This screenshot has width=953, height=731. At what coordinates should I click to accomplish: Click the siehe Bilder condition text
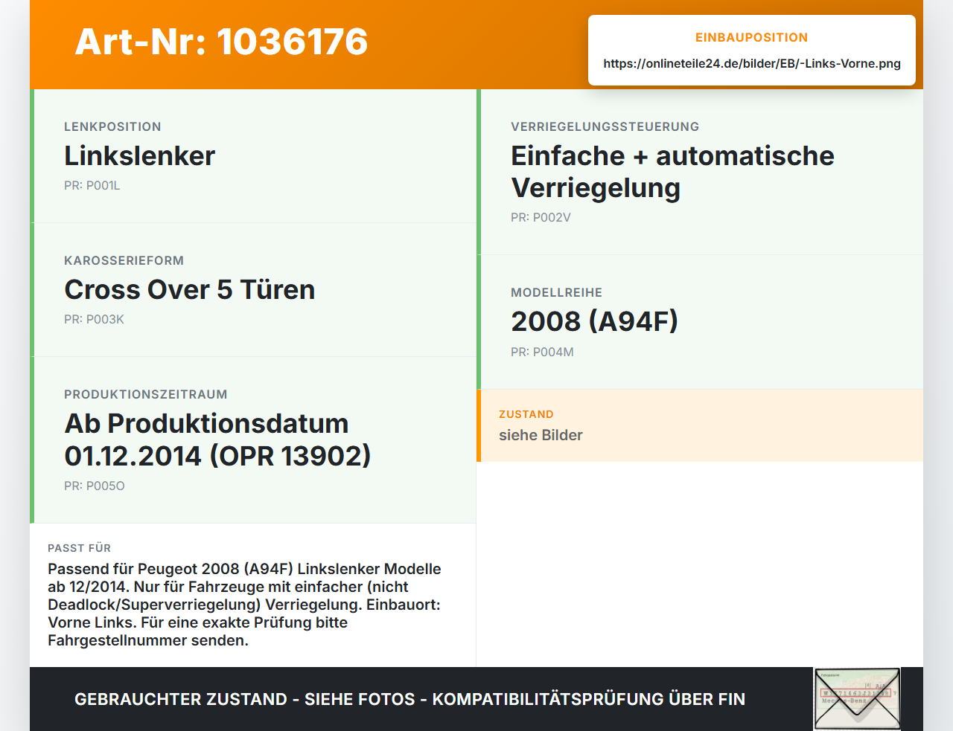click(x=541, y=436)
